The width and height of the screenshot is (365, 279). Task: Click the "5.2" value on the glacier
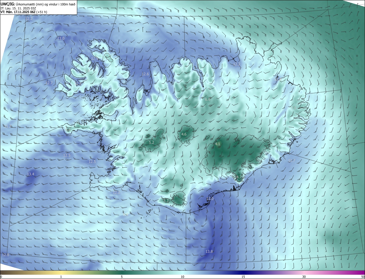point(151,142)
